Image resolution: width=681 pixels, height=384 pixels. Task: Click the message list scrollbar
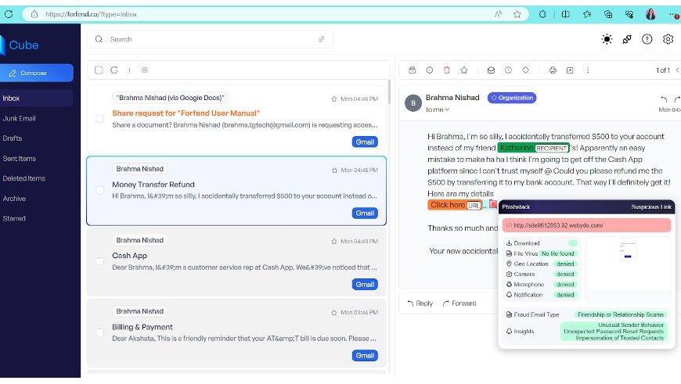point(389,92)
